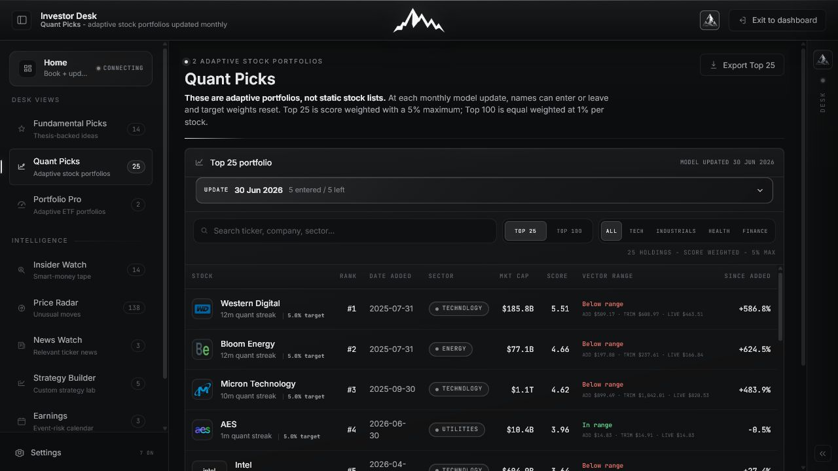Viewport: 838px width, 471px height.
Task: Open the Portfolio Pro gauge icon
Action: coord(22,205)
